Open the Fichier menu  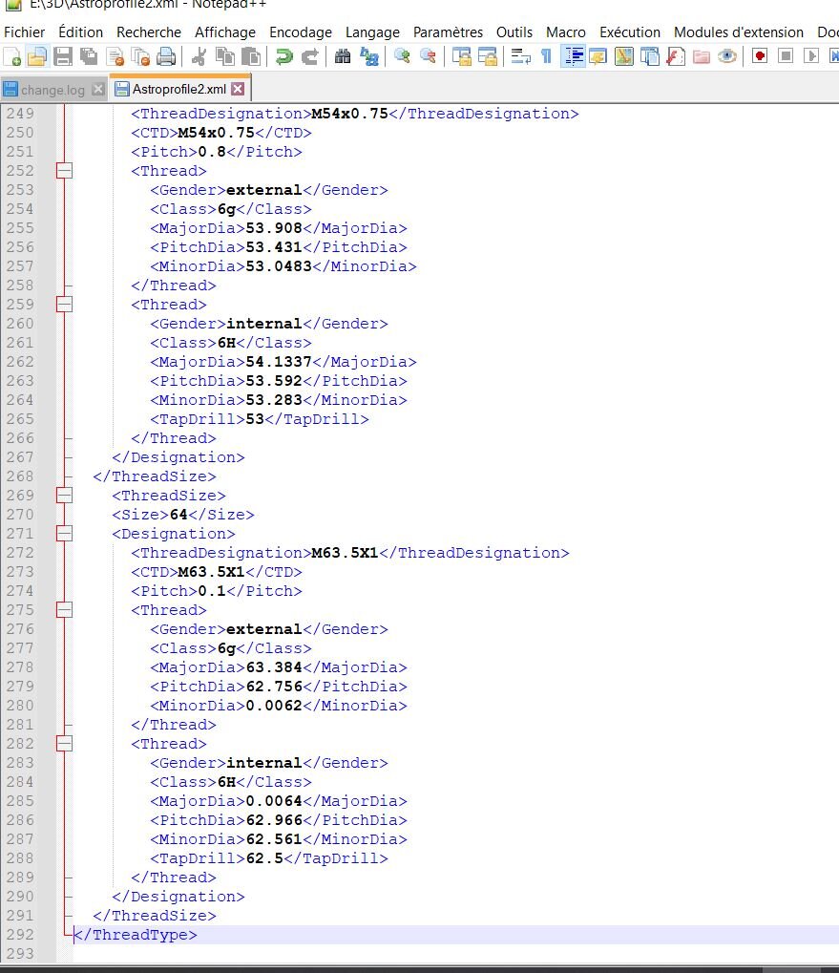24,32
